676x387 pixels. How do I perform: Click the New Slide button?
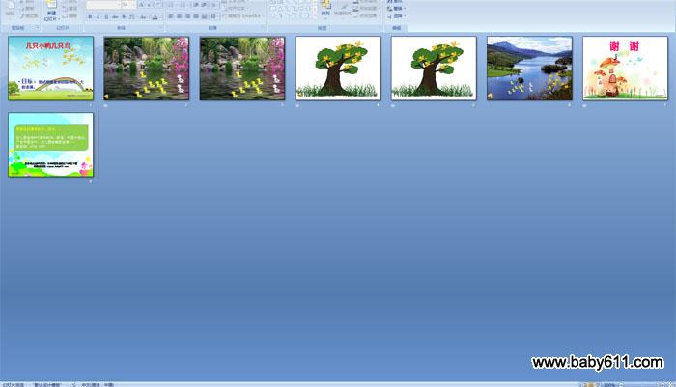pos(51,11)
